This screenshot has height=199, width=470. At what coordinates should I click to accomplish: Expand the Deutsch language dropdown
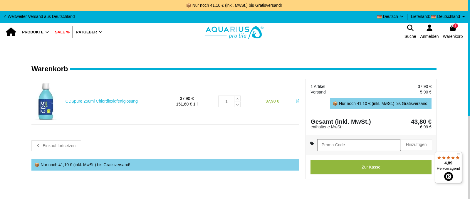point(390,17)
